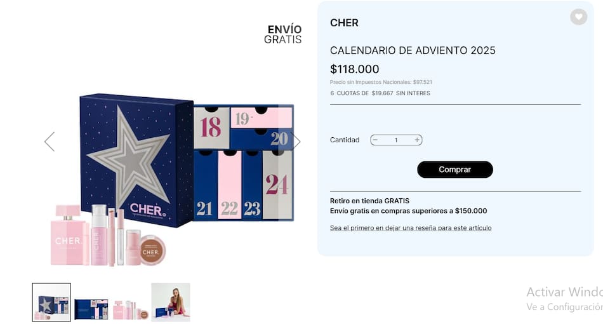Decrease quantity with minus button
This screenshot has width=603, height=324.
(x=376, y=140)
